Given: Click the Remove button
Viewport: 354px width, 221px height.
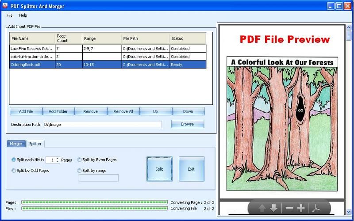Looking at the screenshot, I should [x=91, y=111].
